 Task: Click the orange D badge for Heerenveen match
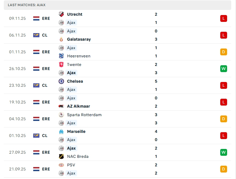click(224, 52)
